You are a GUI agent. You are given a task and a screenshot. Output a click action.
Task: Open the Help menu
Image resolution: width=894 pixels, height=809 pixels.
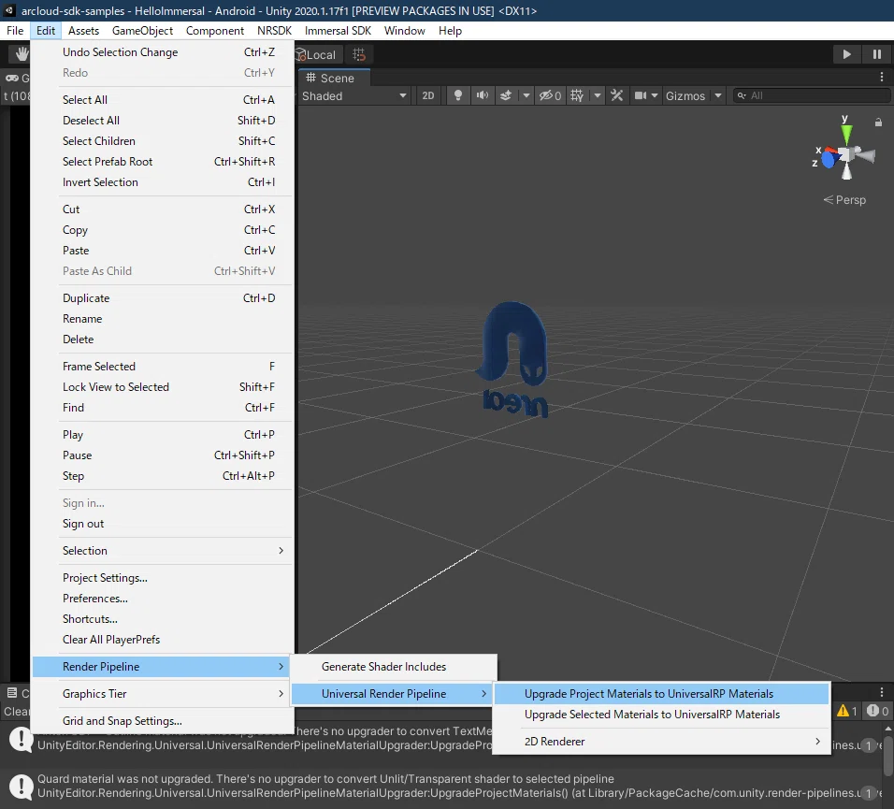pyautogui.click(x=450, y=30)
